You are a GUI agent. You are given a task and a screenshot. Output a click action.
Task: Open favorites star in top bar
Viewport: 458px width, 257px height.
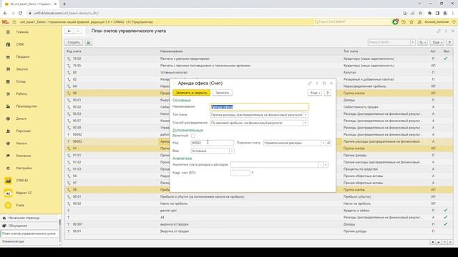(411, 22)
